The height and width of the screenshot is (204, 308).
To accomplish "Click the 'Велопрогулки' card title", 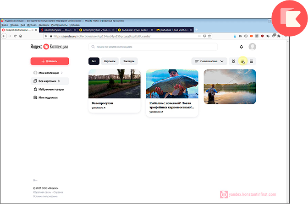I will [x=102, y=103].
